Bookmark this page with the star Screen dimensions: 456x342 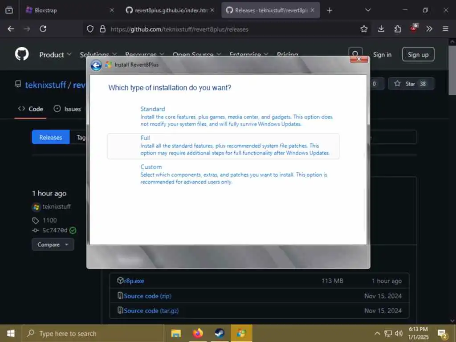(364, 29)
